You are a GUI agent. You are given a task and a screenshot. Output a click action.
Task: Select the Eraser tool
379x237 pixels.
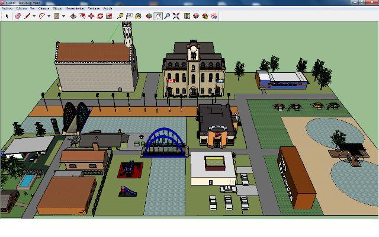coord(18,16)
